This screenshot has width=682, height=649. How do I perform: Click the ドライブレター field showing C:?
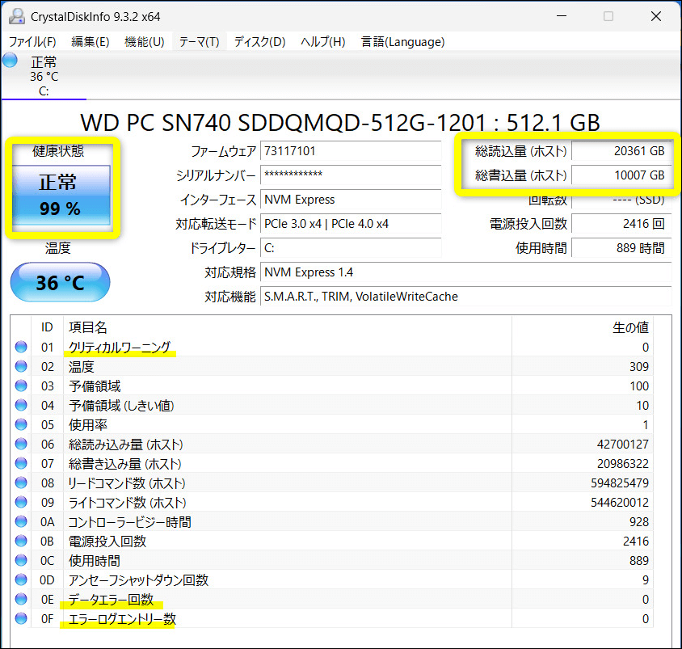(351, 248)
